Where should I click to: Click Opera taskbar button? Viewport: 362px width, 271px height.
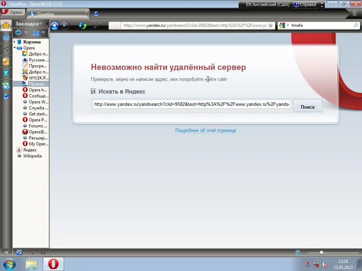click(x=53, y=264)
